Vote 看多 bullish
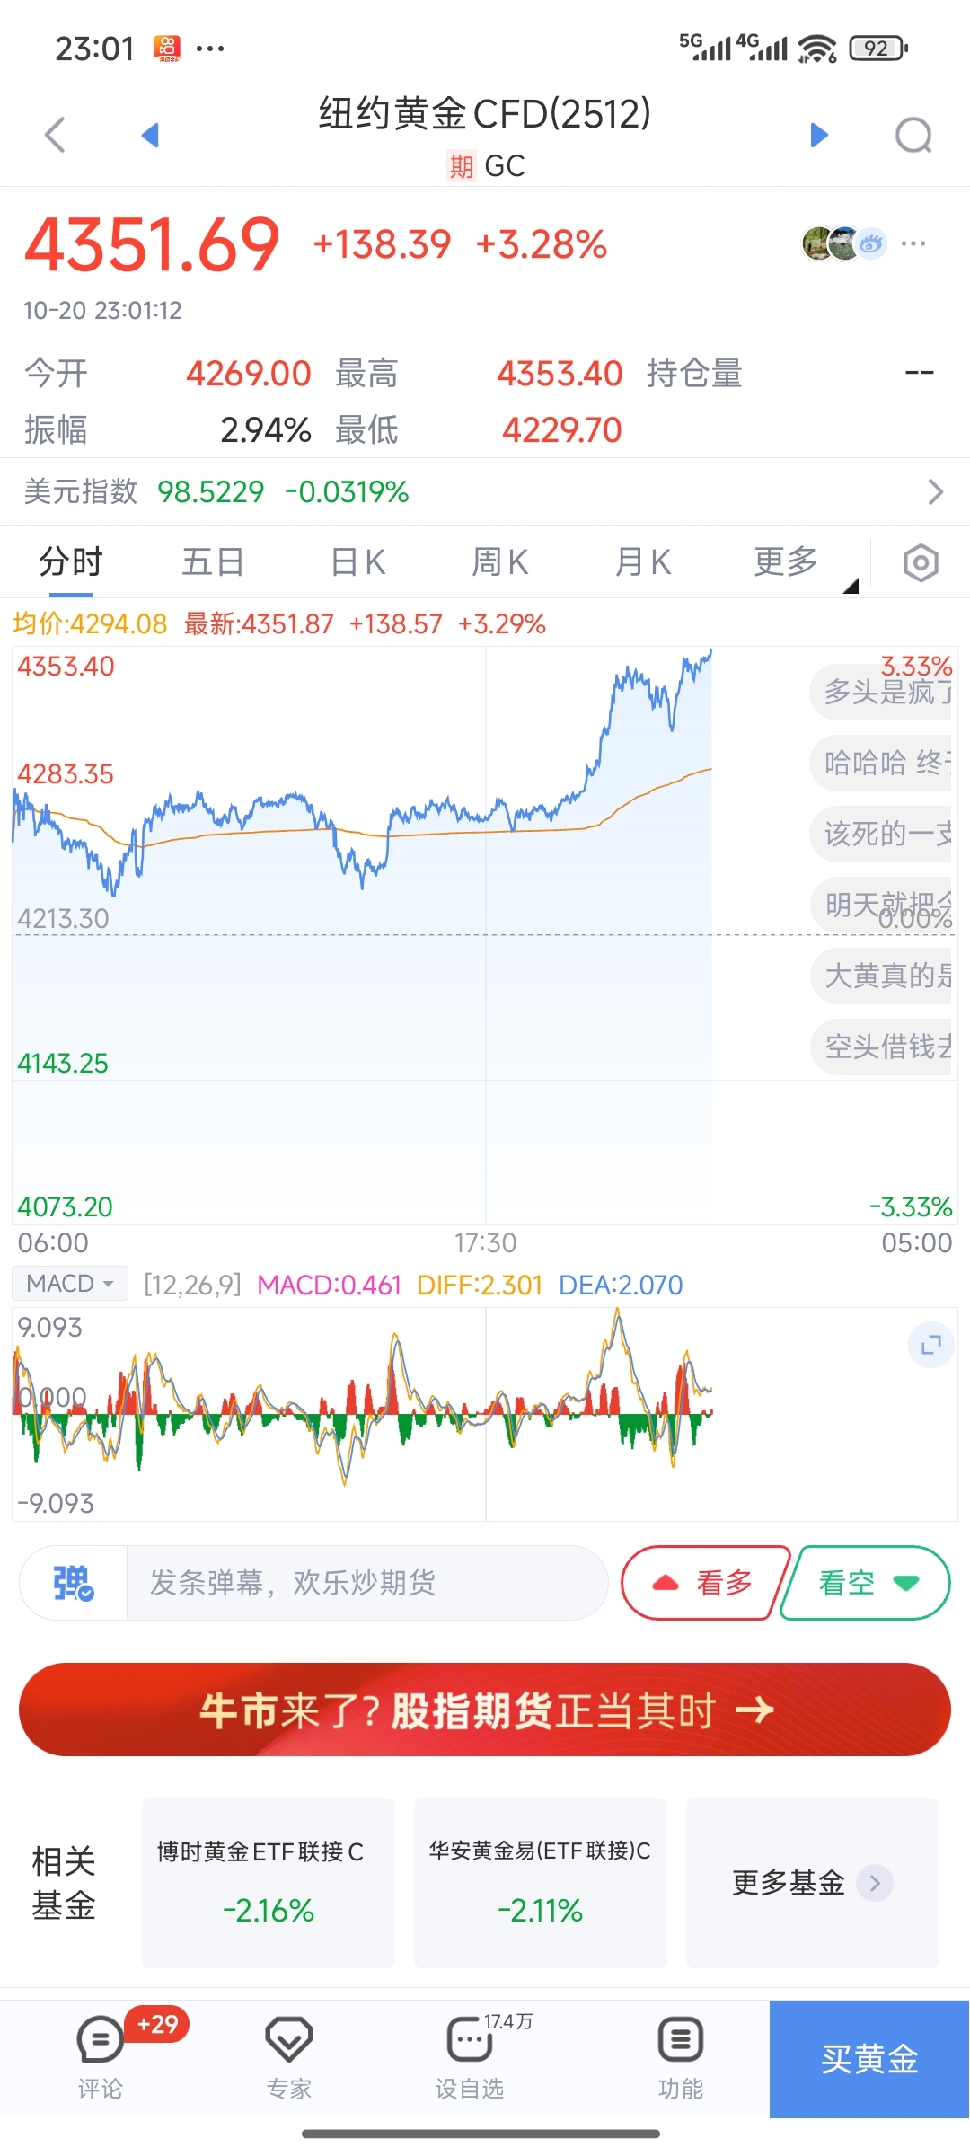 [705, 1583]
